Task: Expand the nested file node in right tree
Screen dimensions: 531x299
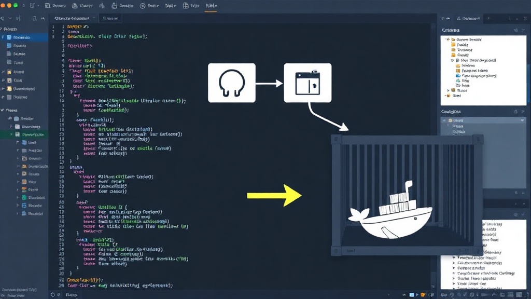Action: coord(452,60)
